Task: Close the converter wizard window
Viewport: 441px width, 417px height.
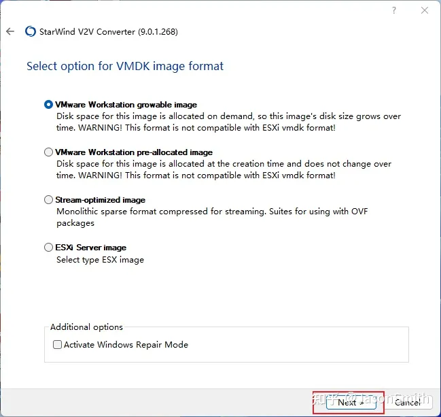Action: click(424, 10)
